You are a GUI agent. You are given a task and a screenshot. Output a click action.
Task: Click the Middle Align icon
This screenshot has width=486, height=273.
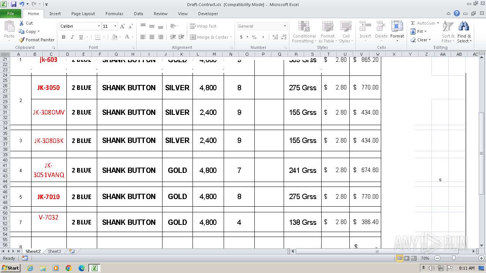tap(152, 26)
